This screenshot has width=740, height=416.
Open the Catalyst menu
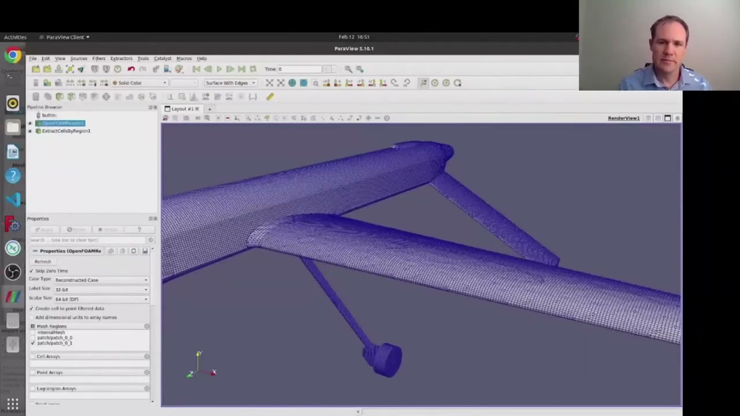click(162, 58)
